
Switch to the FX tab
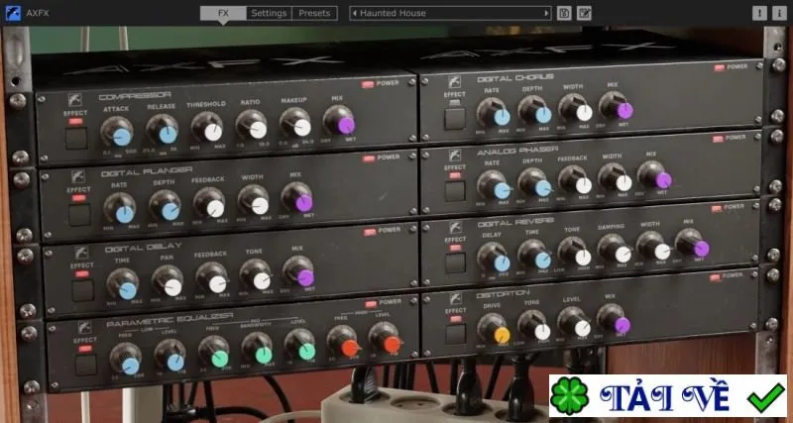click(223, 13)
